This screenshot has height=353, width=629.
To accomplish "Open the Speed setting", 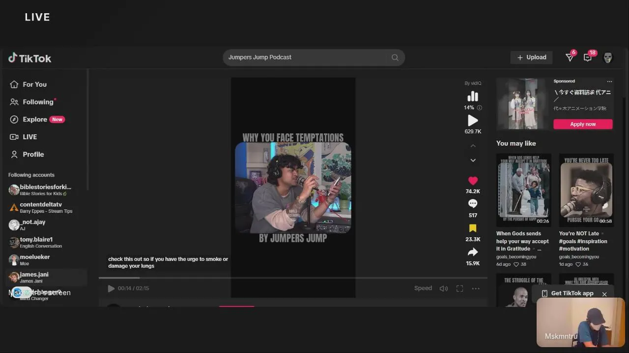I will tap(423, 288).
